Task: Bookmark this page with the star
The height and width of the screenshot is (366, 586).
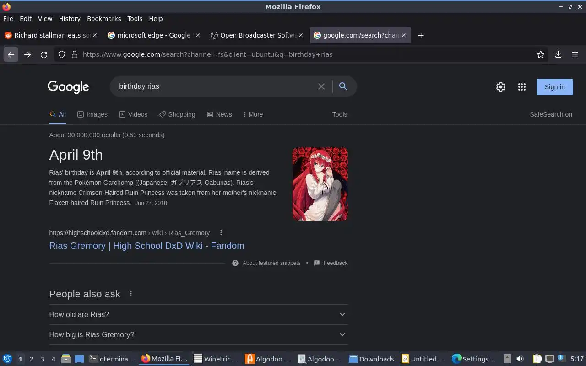Action: [x=541, y=54]
